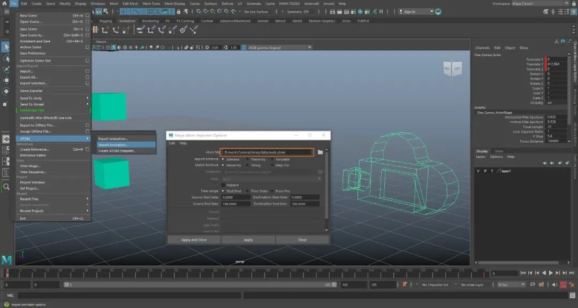The height and width of the screenshot is (308, 578).
Task: Enable the Replace checkbox
Action: (x=223, y=185)
